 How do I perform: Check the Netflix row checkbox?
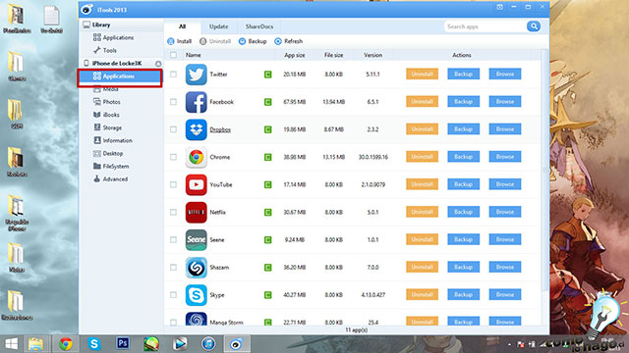[173, 212]
